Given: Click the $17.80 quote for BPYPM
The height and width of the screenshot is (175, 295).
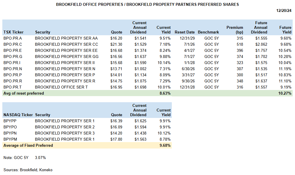Looking at the screenshot, I should (116, 139).
